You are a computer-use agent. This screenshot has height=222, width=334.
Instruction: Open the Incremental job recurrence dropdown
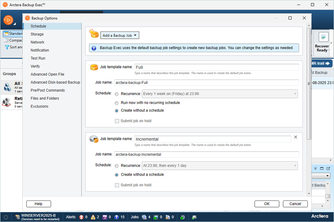(x=295, y=165)
